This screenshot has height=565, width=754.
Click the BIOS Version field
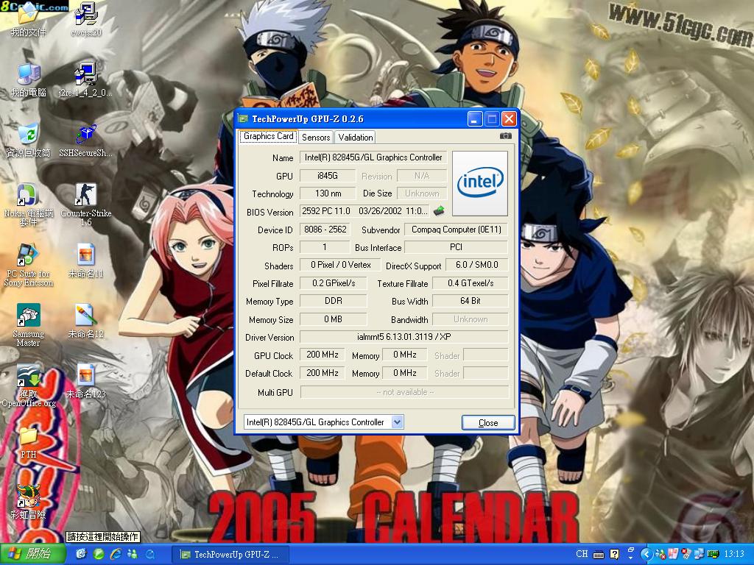pos(364,211)
